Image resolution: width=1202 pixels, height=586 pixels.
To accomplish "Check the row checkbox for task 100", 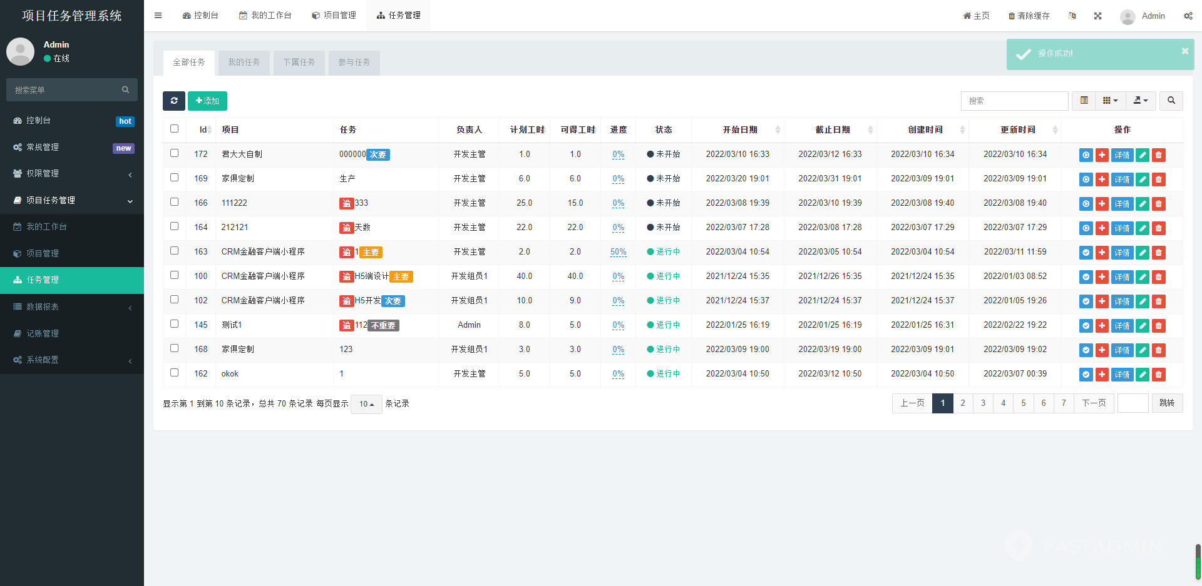I will coord(174,275).
